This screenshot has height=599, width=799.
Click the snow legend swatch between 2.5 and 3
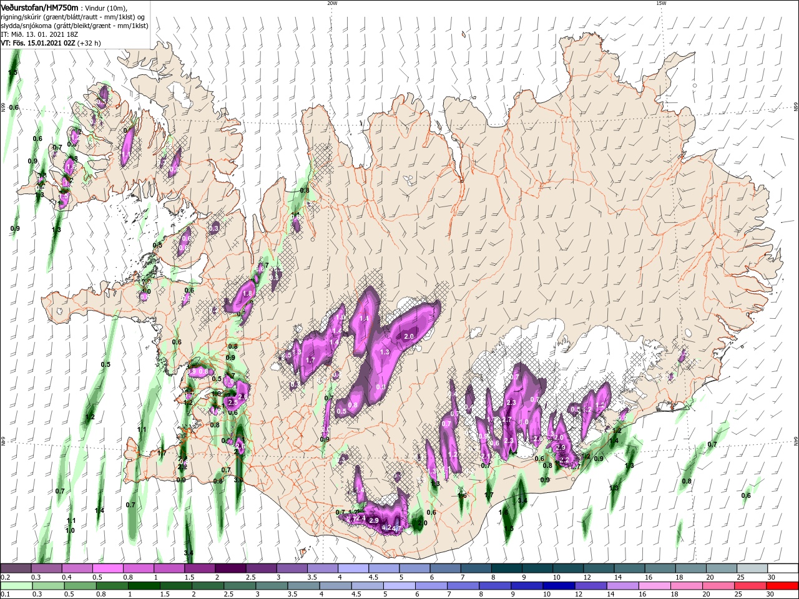tap(261, 568)
